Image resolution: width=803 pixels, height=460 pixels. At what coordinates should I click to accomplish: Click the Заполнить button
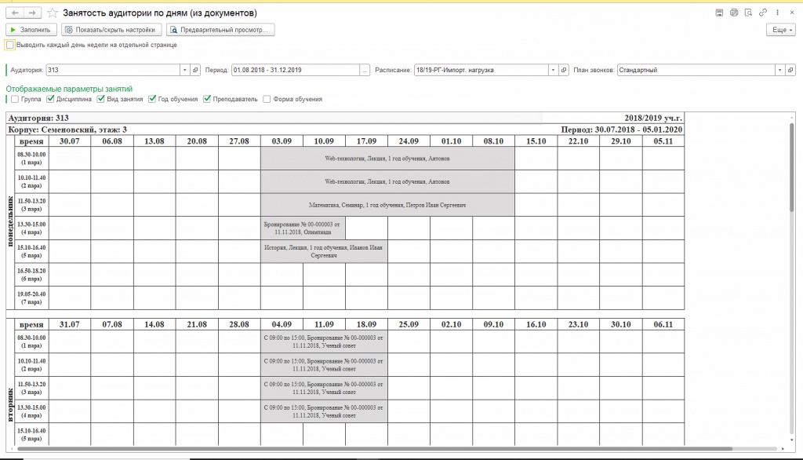coord(31,30)
